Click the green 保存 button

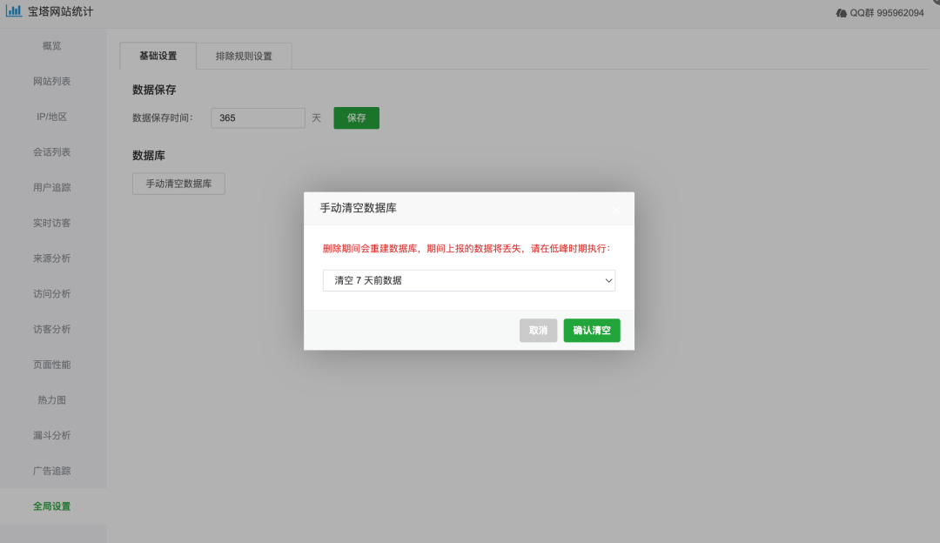click(x=357, y=118)
